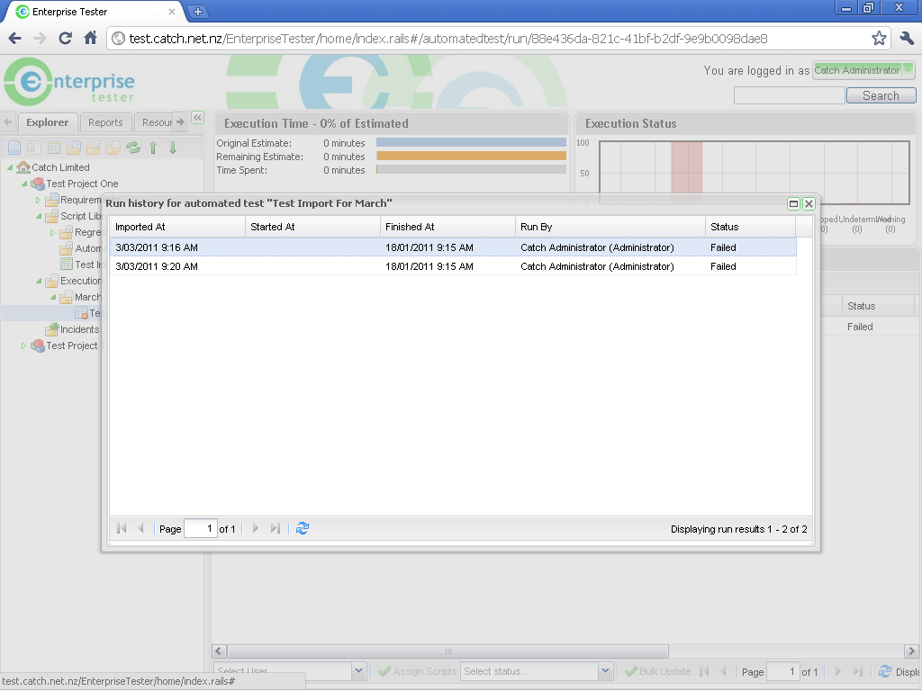The width and height of the screenshot is (922, 691).
Task: Close the Run history dialog
Action: [809, 204]
